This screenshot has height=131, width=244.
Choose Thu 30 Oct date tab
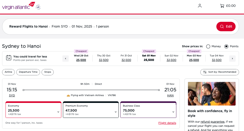click(104, 58)
